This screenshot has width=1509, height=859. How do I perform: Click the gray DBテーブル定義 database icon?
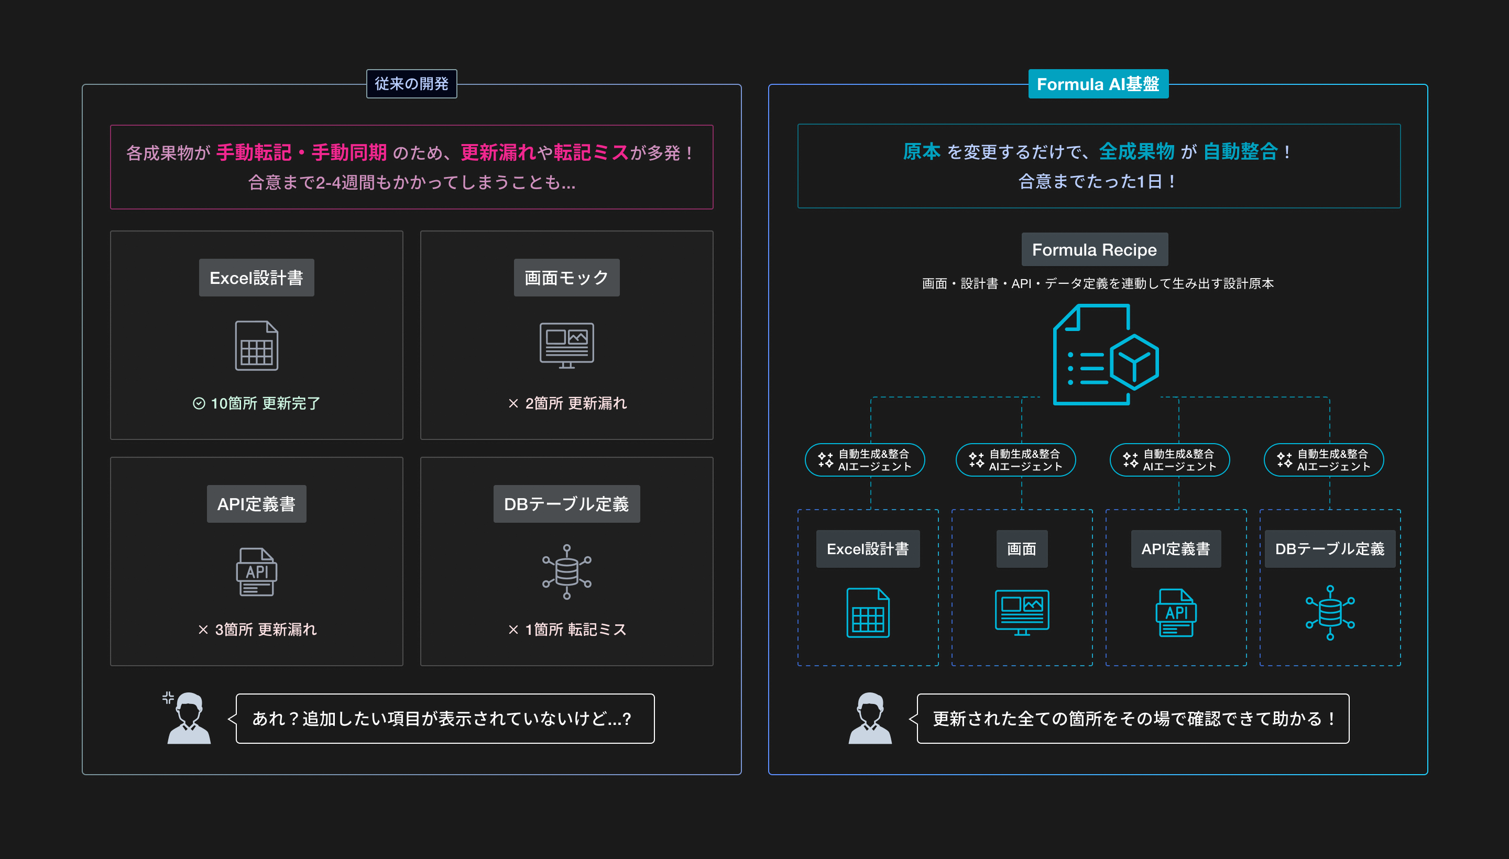coord(566,571)
